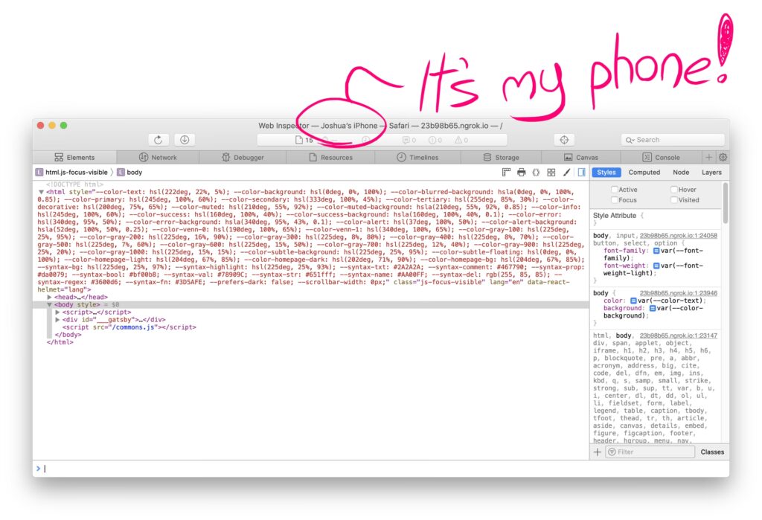Image resolution: width=762 pixels, height=520 pixels.
Task: Switch to the Network tab
Action: tap(158, 158)
